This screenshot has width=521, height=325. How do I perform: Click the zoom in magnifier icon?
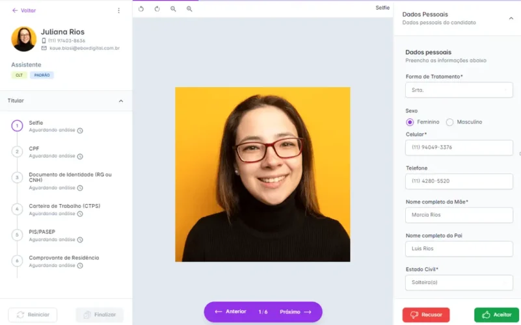point(189,9)
